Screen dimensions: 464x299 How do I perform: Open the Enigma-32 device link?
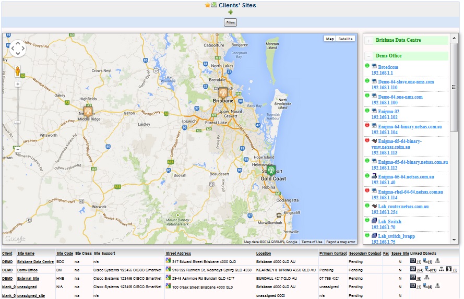[388, 112]
